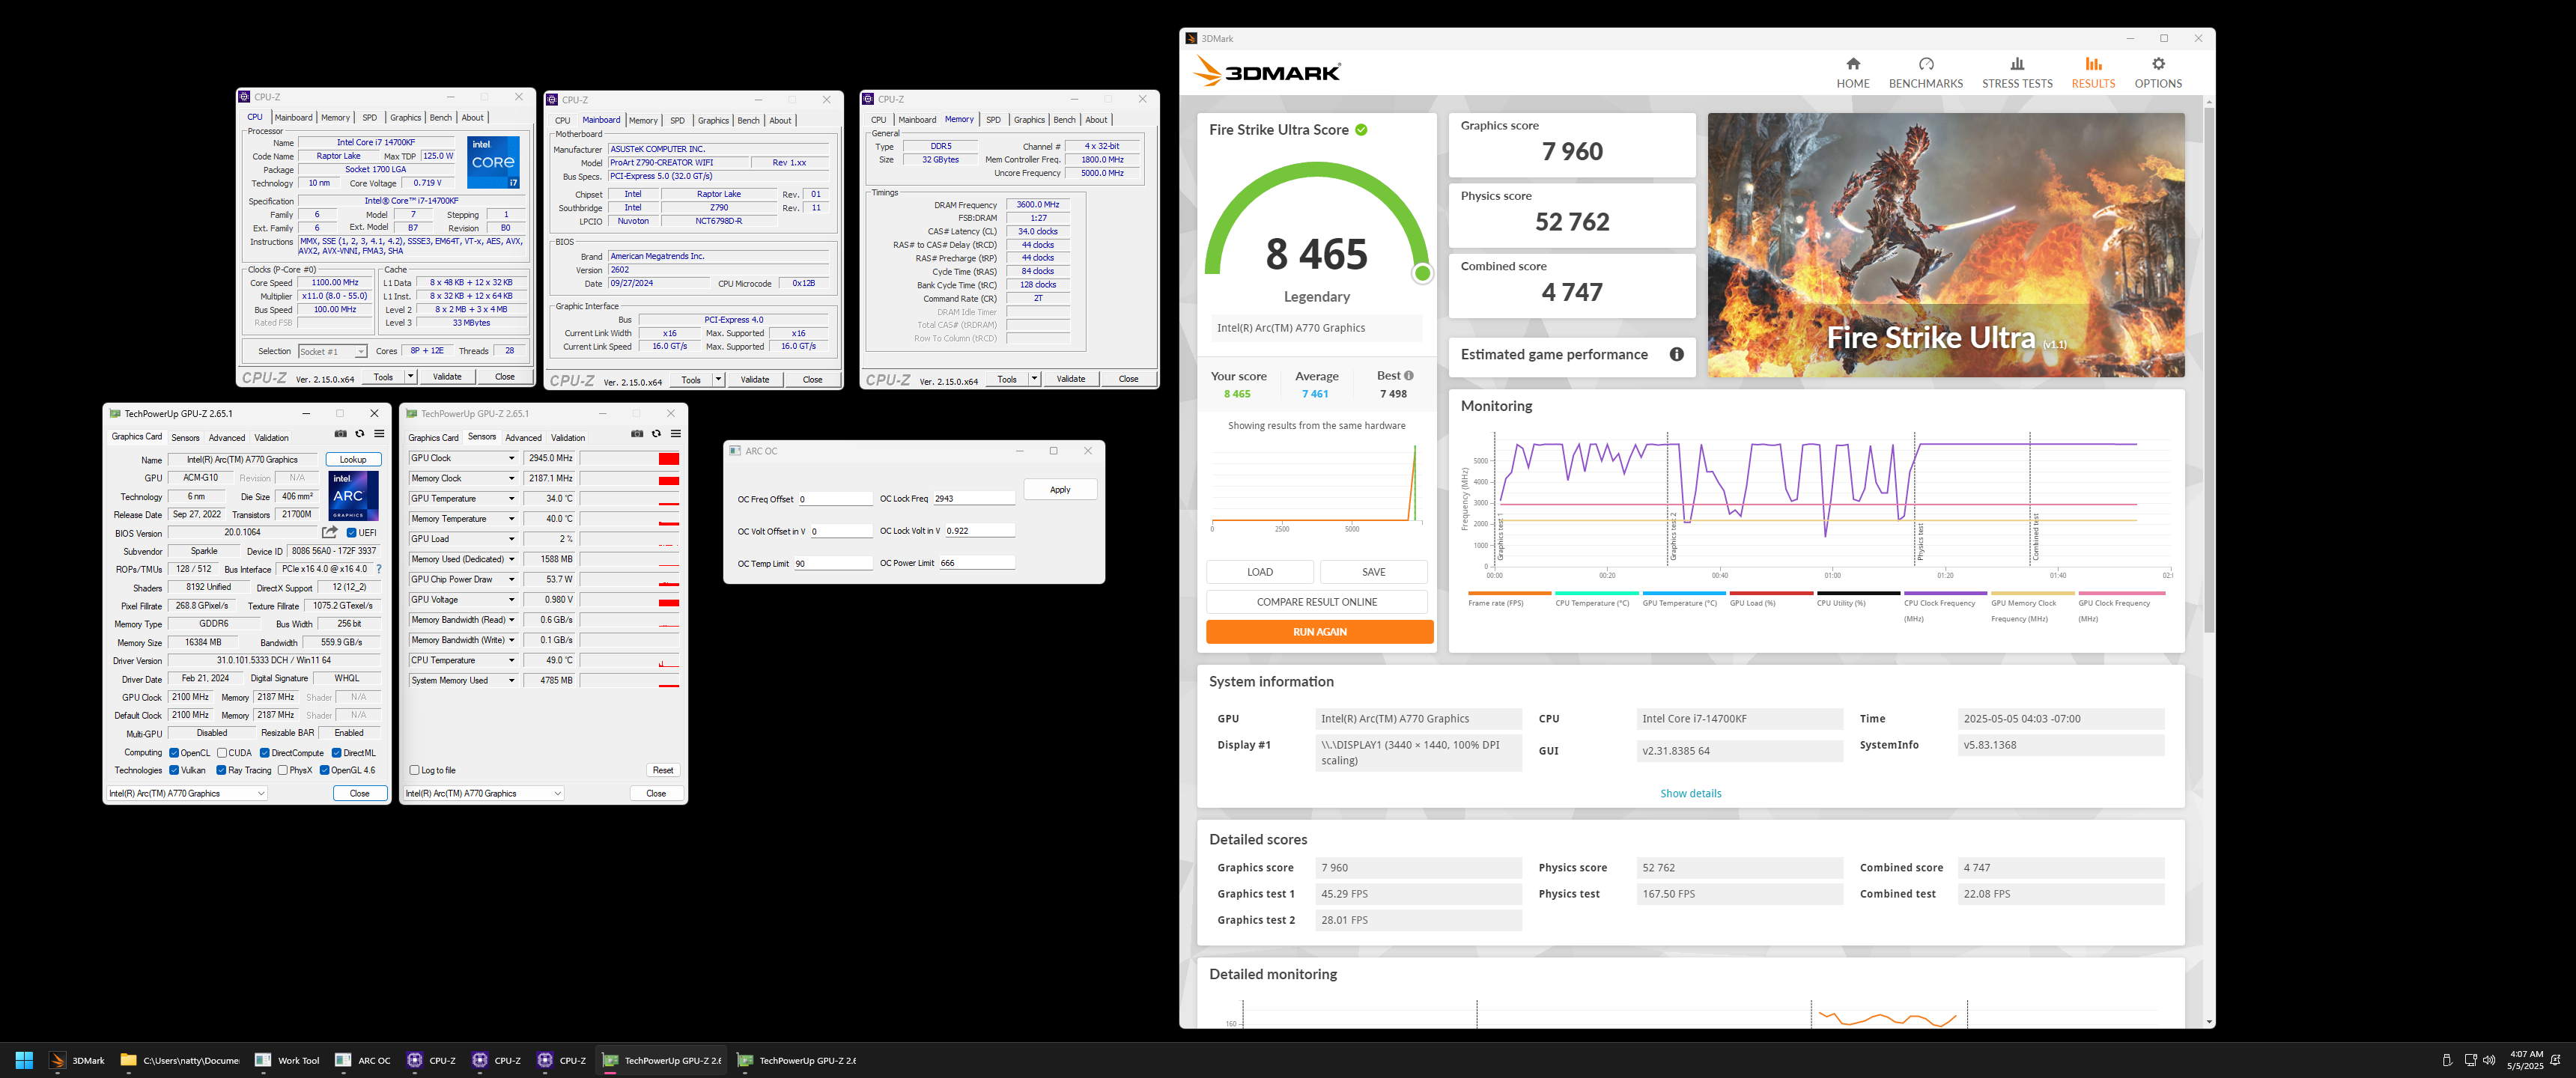The height and width of the screenshot is (1078, 2576).
Task: Expand the GPU Chip Power Draw dropdown
Action: point(511,579)
